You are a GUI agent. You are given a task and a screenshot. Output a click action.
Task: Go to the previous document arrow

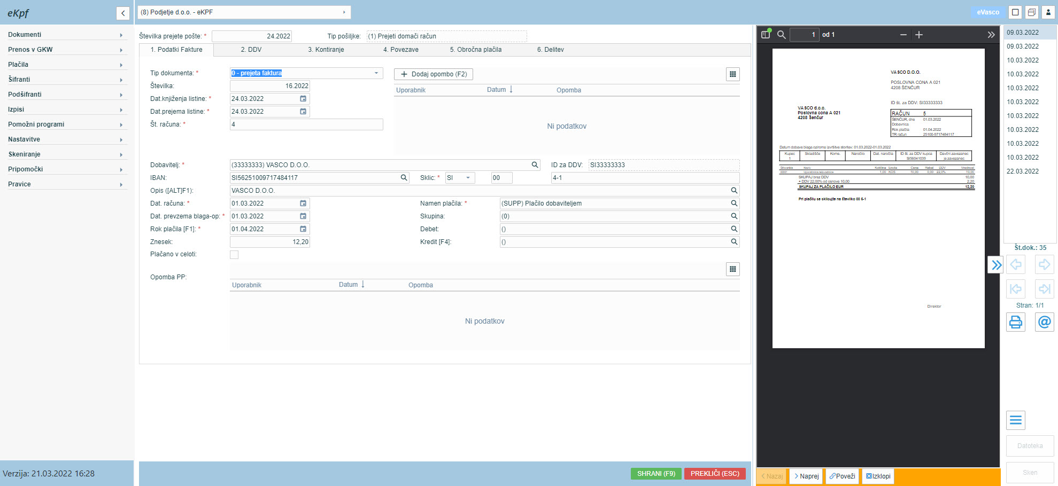1016,264
